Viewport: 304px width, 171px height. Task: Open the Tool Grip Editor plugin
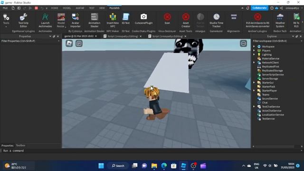23,20
